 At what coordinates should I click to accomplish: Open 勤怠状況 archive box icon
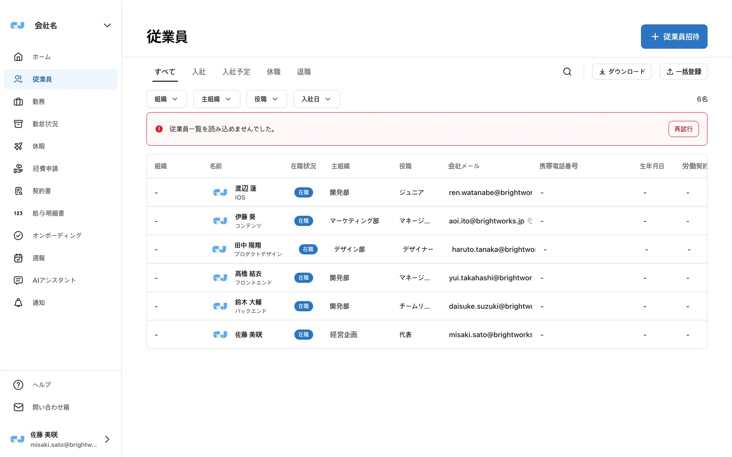18,124
